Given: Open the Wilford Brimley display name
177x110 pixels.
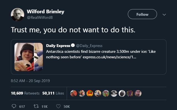Looking at the screenshot, I should (x=46, y=12).
